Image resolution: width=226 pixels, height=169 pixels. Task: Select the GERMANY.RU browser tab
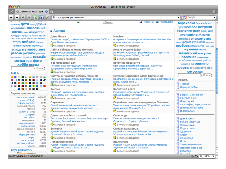click(x=32, y=12)
